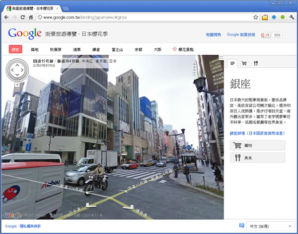The height and width of the screenshot is (234, 298).
Task: Open the 隱私權與條款 privacy link
Action: [x=30, y=226]
